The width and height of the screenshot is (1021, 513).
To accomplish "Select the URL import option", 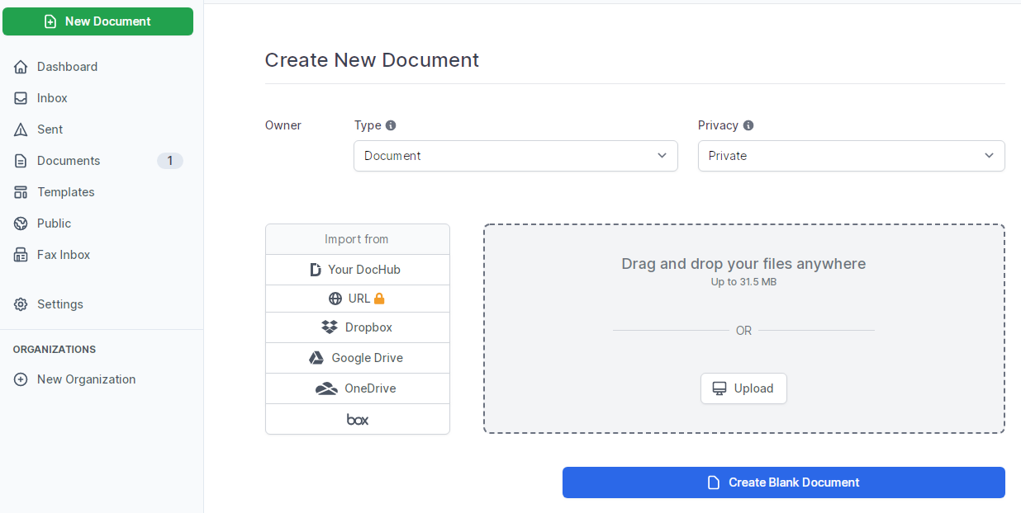I will (x=357, y=298).
